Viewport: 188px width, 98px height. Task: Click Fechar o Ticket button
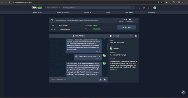pos(127,27)
